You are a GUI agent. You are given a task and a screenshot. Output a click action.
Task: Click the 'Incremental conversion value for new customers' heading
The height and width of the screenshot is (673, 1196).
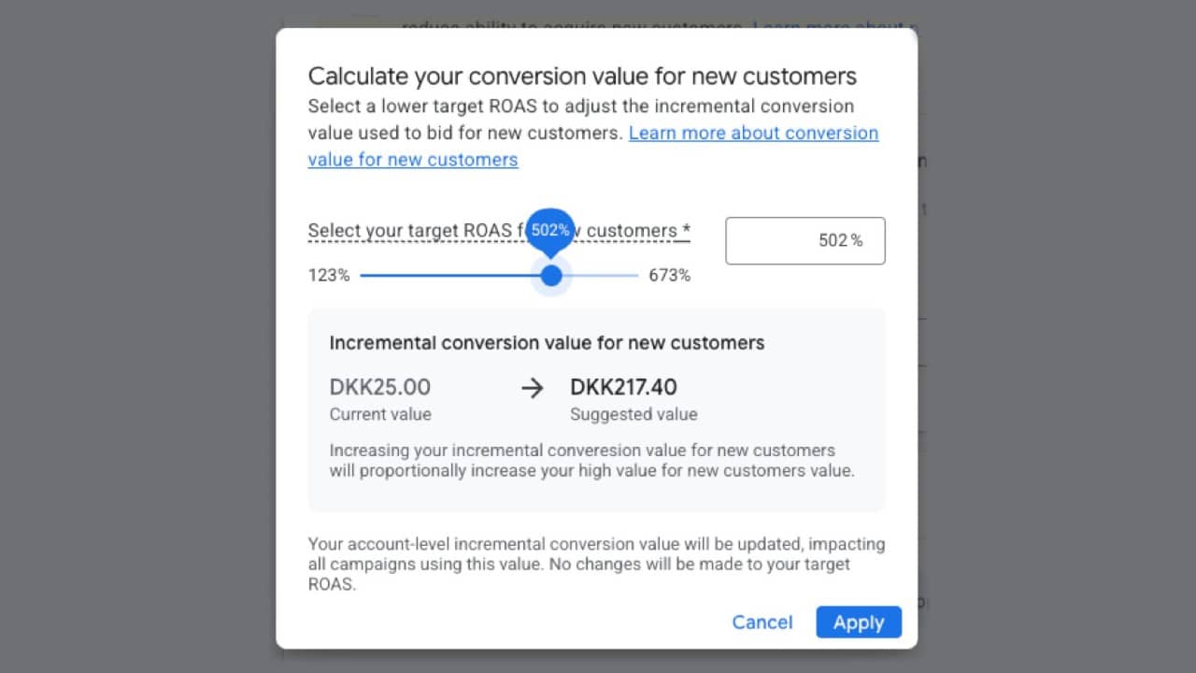pos(547,343)
